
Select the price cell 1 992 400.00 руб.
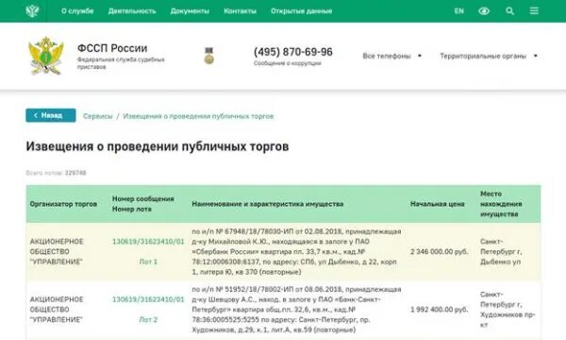click(440, 310)
